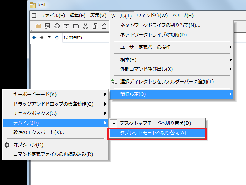The height and width of the screenshot is (185, 246).
Task: Click the calendar grid toolbar icon
Action: [66, 26]
